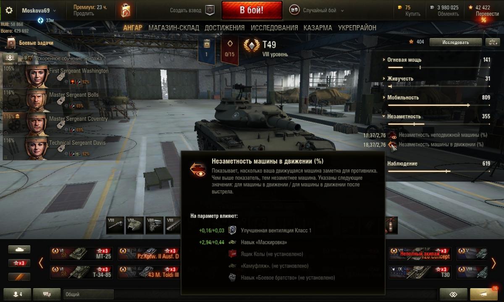
Task: Open the premium shop bag icon
Action: [x=126, y=10]
